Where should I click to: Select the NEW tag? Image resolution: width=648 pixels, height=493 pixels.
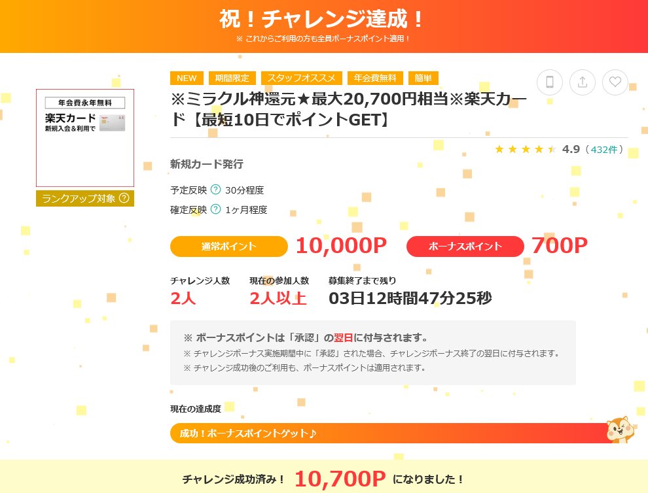[x=187, y=78]
